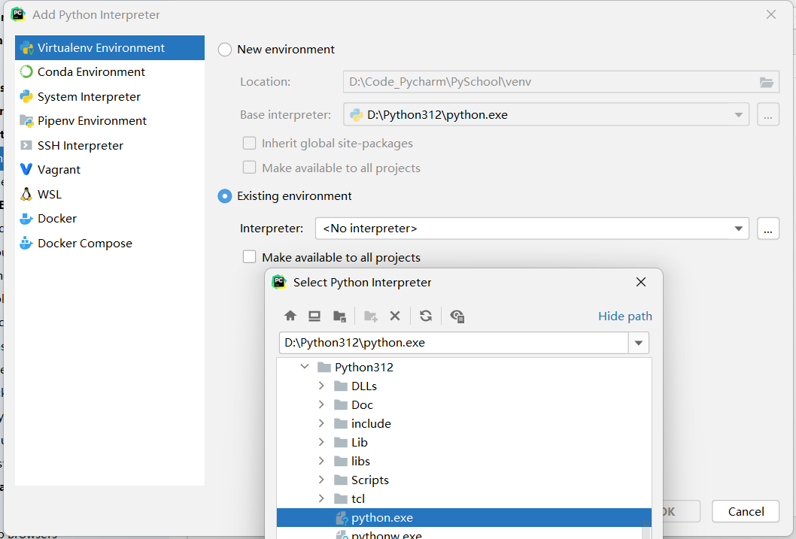The image size is (796, 539).
Task: Click the ellipsis button beside Interpreter
Action: pyautogui.click(x=767, y=229)
